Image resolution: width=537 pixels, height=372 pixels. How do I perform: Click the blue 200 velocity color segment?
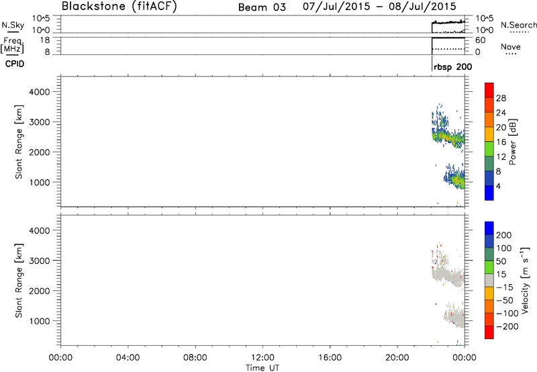[x=489, y=228]
